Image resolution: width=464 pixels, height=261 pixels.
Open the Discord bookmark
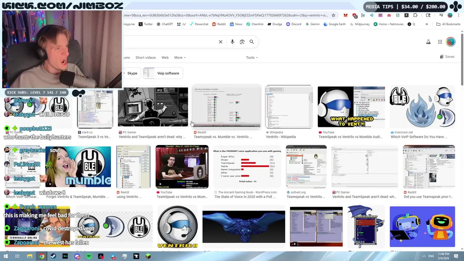[x=294, y=24]
